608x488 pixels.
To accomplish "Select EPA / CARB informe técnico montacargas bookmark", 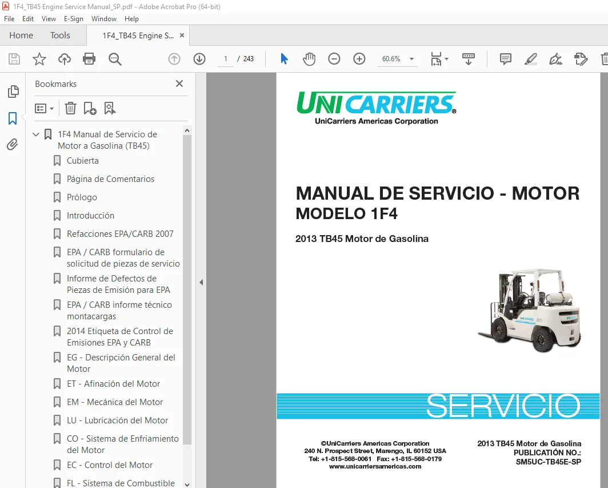I will [119, 311].
